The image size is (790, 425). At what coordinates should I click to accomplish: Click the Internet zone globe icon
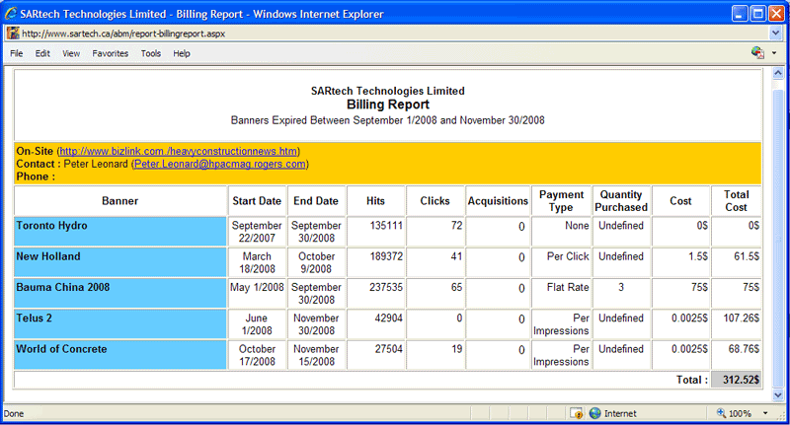coord(595,413)
